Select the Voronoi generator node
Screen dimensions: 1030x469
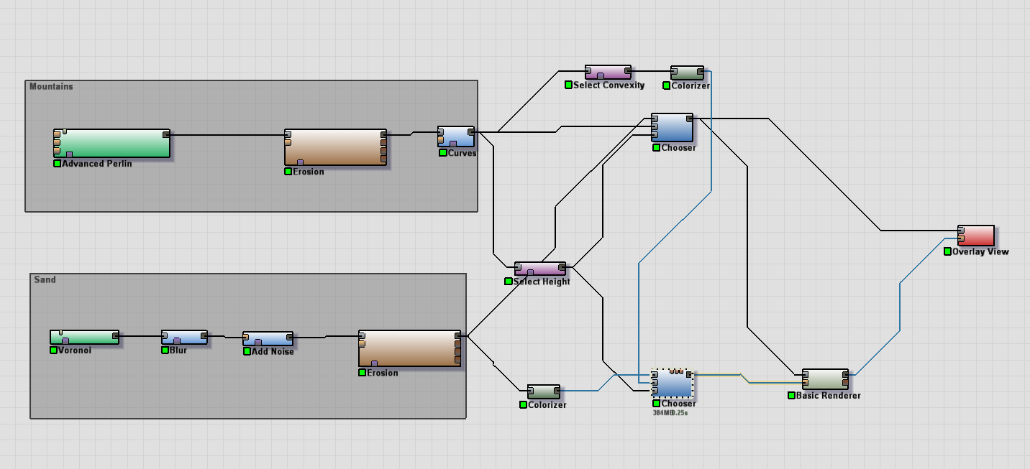(x=84, y=338)
